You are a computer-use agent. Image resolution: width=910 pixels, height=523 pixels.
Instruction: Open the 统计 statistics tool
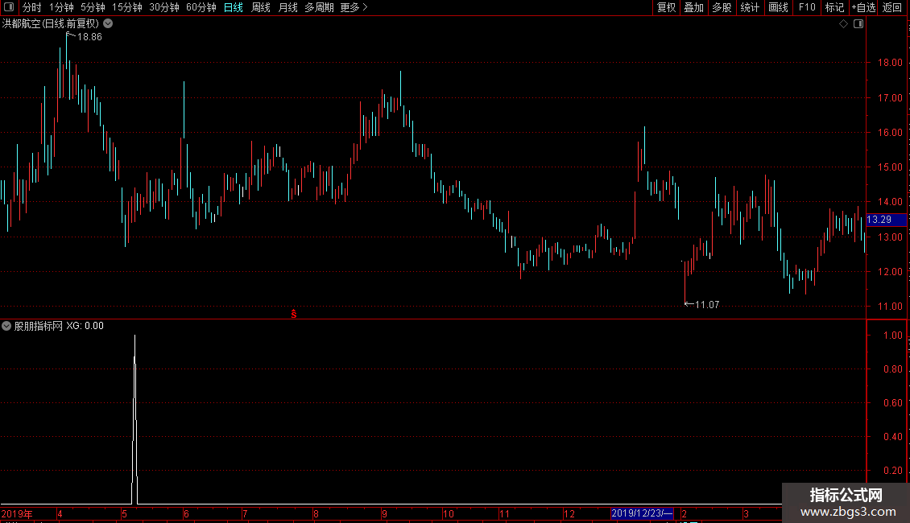(x=750, y=7)
